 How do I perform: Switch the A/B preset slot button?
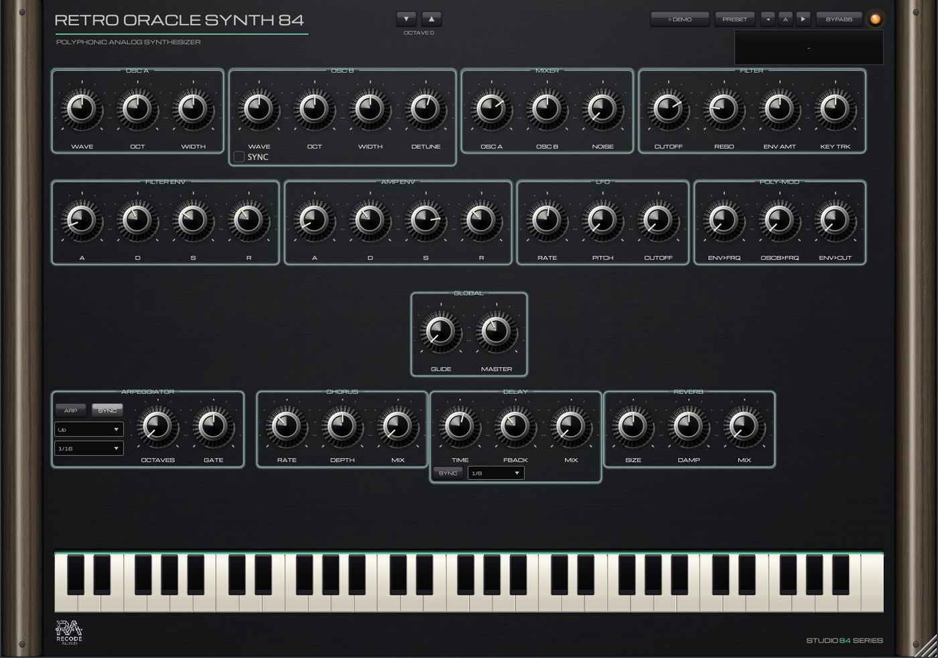point(785,19)
